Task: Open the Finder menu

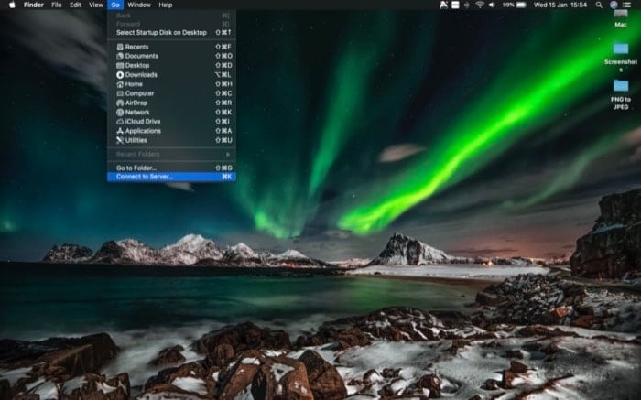Action: tap(34, 5)
